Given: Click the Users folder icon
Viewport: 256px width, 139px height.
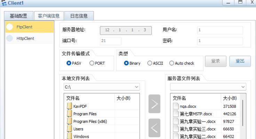Looking at the screenshot, I should 69,129.
